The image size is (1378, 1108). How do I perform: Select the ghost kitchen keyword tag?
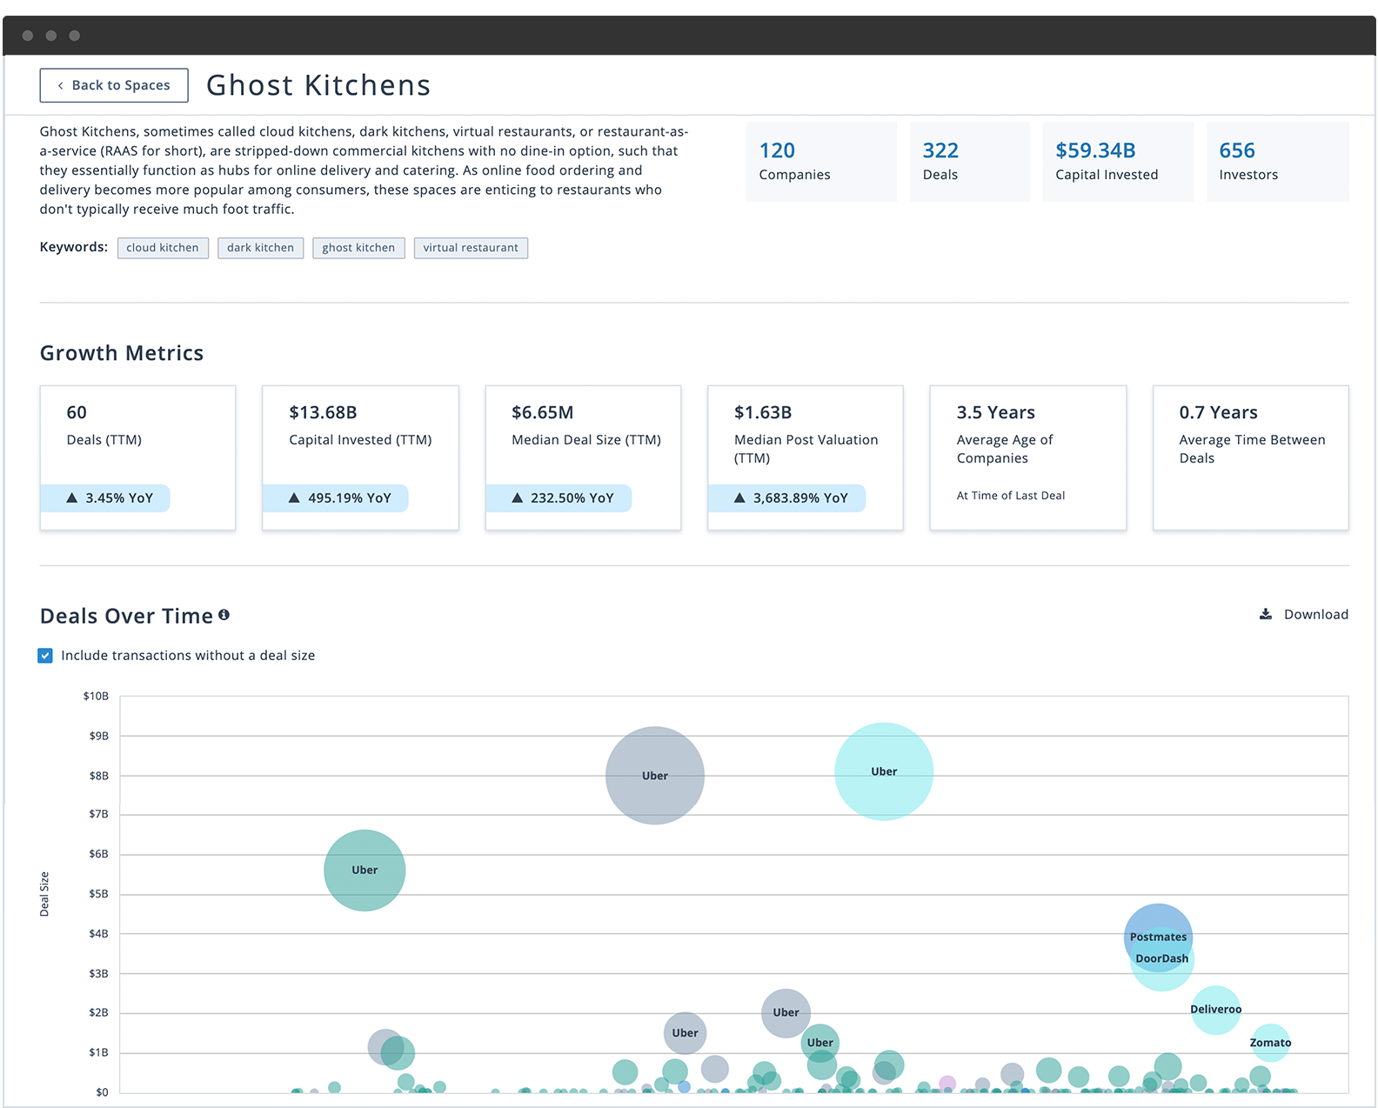(x=358, y=248)
